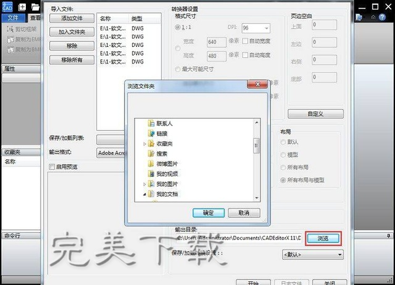395x285 pixels.
Task: Expand the 收藏夹 tree node
Action: click(144, 144)
